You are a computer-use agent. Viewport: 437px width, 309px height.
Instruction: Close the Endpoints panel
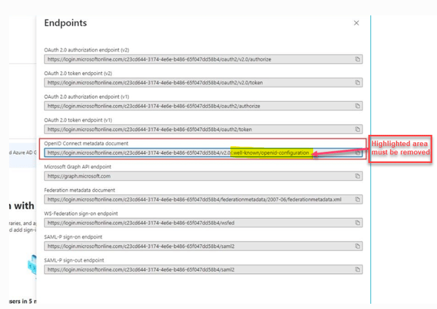[356, 23]
